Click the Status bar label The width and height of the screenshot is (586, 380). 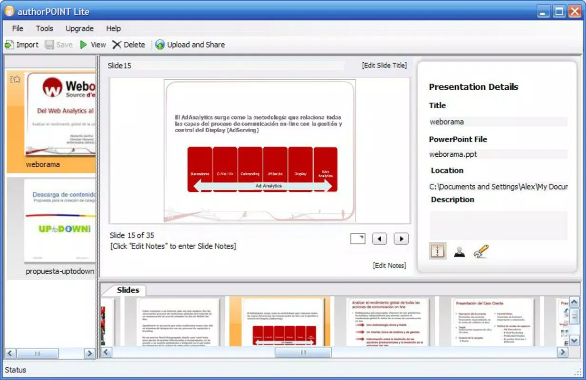15,370
